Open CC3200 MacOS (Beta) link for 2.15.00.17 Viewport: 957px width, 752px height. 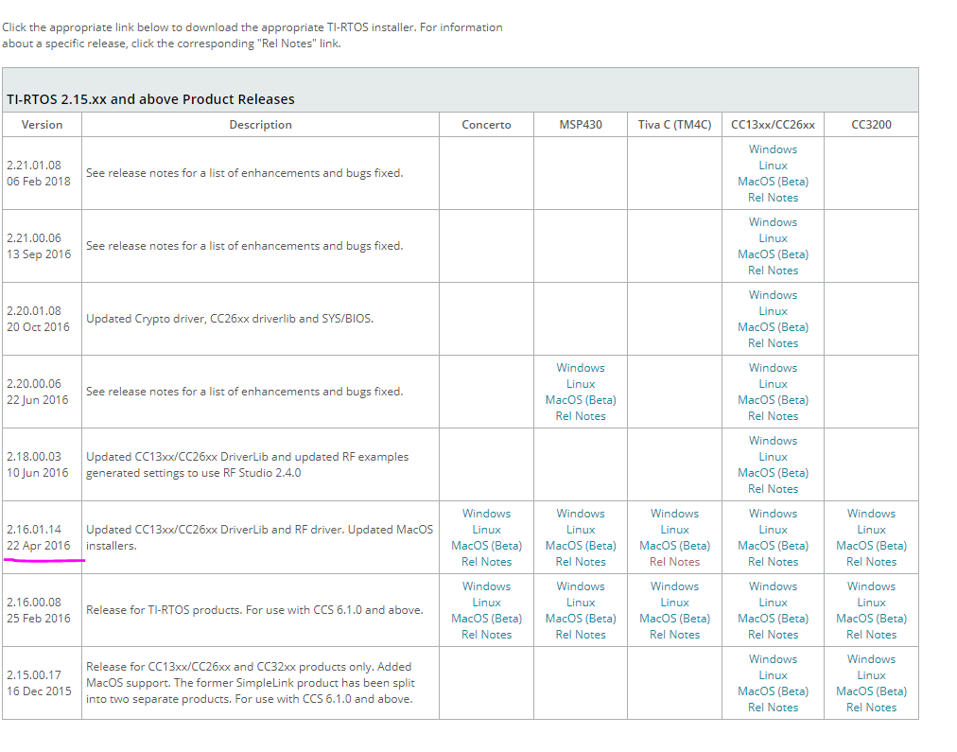(871, 691)
